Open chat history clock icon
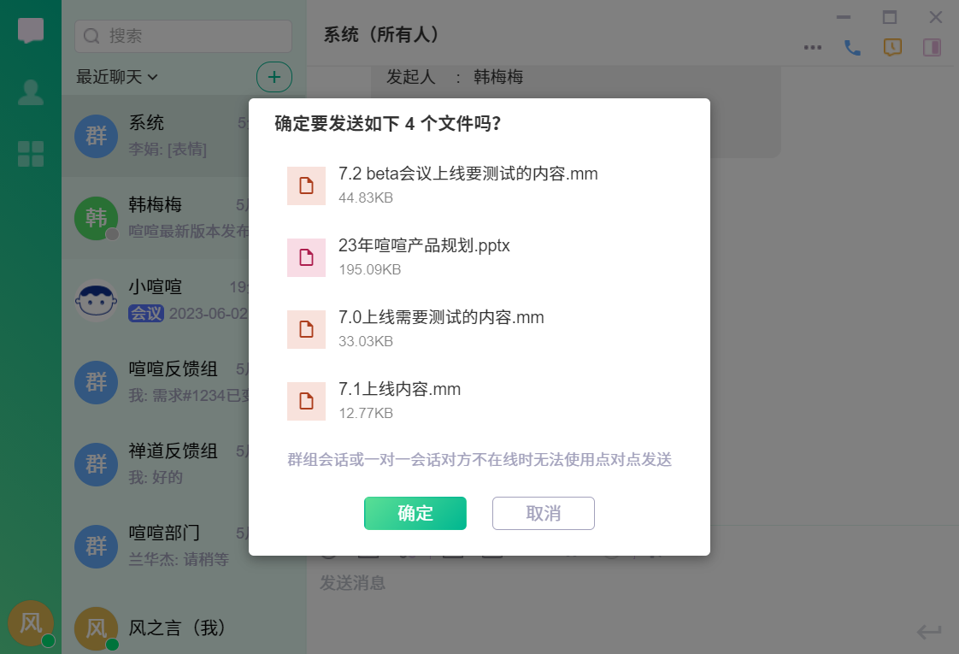This screenshot has height=654, width=959. tap(892, 48)
